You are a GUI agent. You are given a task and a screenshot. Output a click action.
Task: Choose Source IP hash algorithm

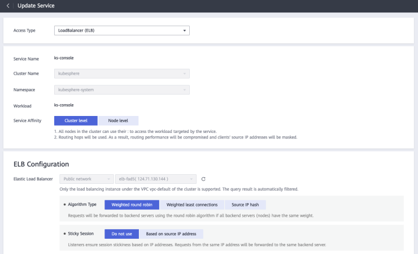click(x=245, y=205)
